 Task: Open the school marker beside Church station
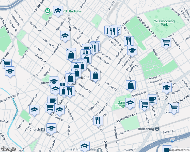(51, 128)
